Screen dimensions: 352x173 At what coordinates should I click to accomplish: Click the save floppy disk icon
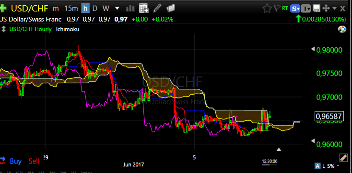(x=317, y=9)
